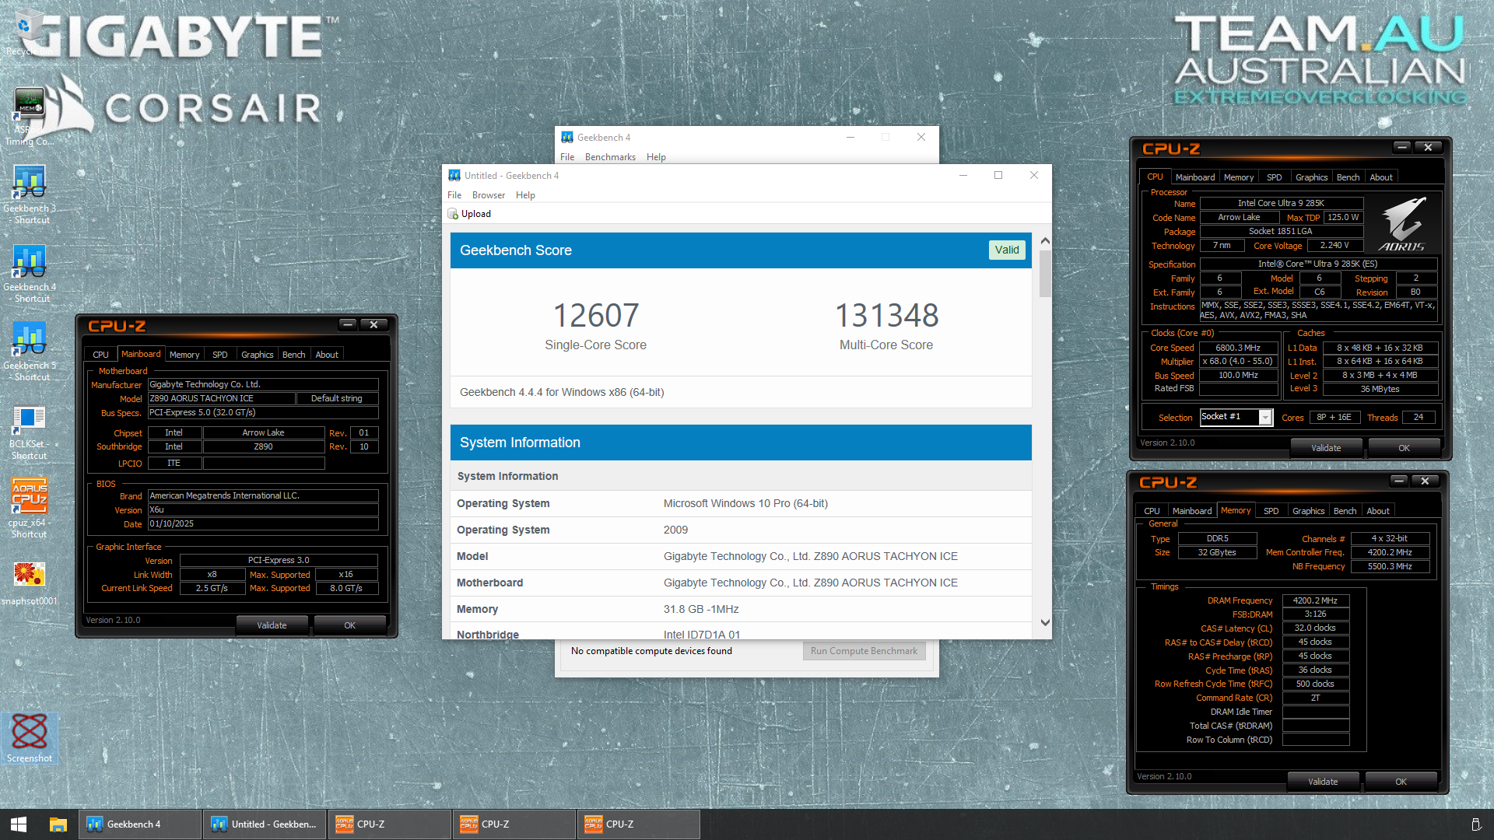1494x840 pixels.
Task: Open Help menu in back Geekbench 4 window
Action: pyautogui.click(x=656, y=157)
